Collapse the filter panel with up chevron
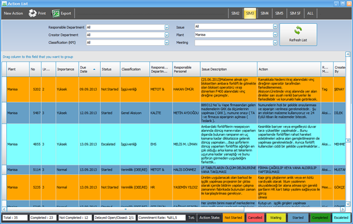 tap(348, 54)
